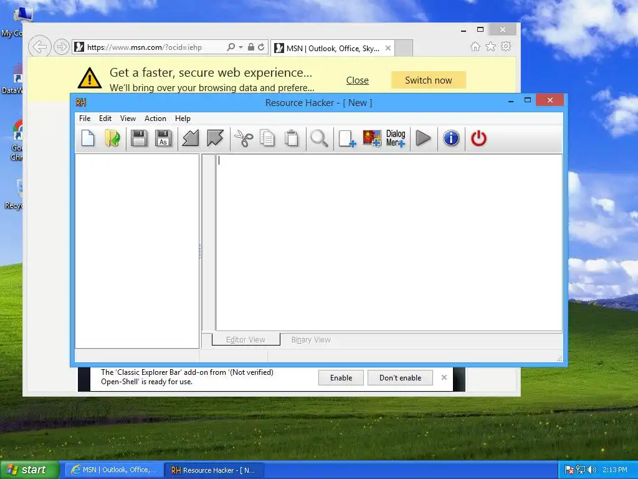
Task: Click the red power exit icon
Action: (478, 138)
